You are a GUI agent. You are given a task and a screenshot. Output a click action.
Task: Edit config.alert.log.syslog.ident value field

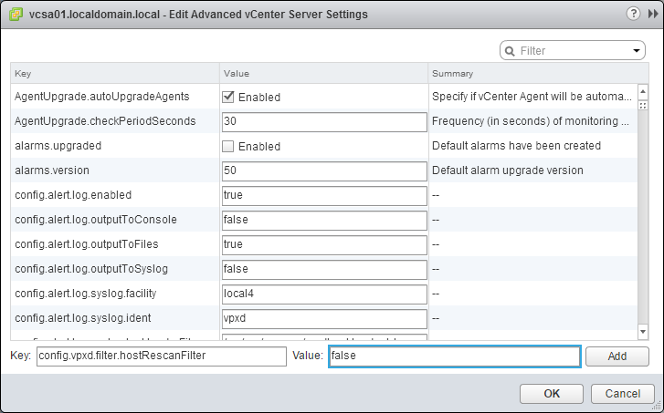(x=324, y=318)
